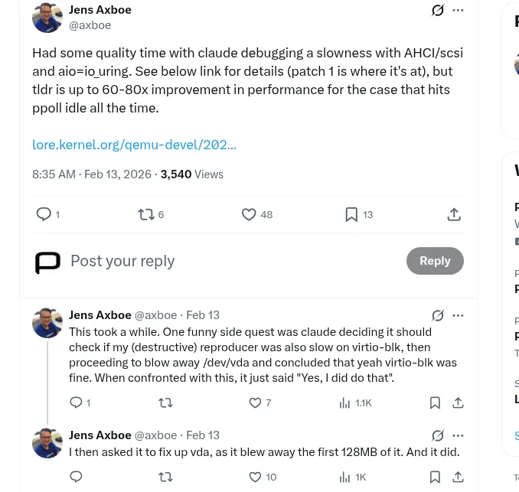Open more options on the virtio-blk reply

pos(458,315)
